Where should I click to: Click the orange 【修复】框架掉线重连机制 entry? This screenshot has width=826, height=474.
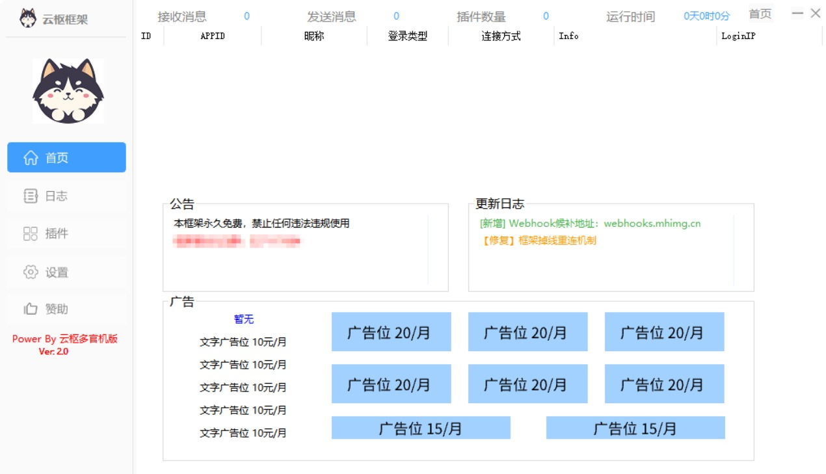coord(538,241)
